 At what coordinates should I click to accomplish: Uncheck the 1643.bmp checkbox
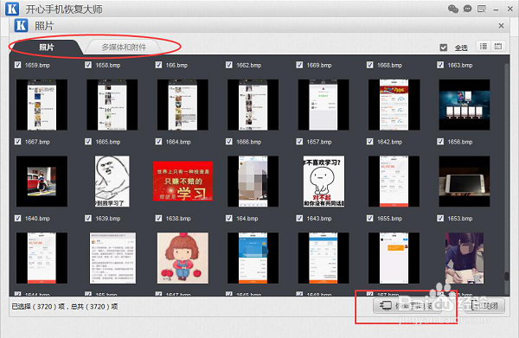tap(299, 219)
